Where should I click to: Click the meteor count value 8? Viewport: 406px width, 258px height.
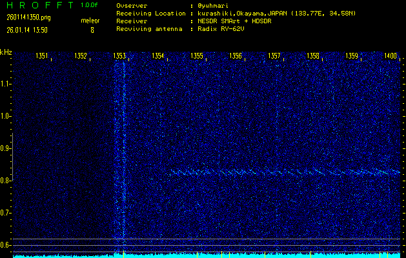click(x=91, y=30)
